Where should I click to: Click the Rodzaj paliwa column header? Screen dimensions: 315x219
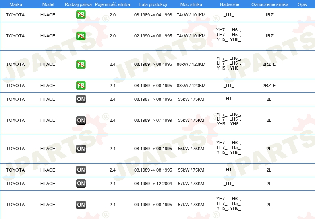[x=78, y=4]
